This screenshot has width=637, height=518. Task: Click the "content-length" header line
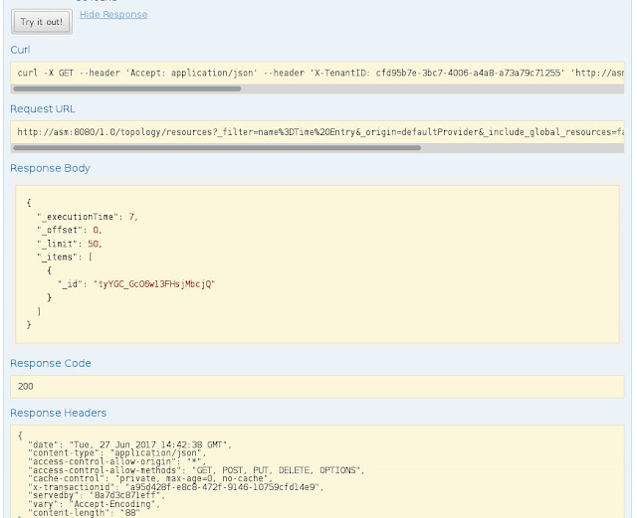click(84, 513)
